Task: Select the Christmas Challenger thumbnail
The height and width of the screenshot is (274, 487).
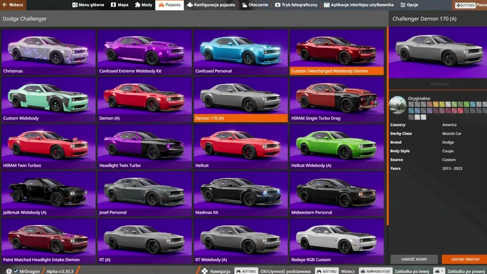Action: click(x=48, y=52)
